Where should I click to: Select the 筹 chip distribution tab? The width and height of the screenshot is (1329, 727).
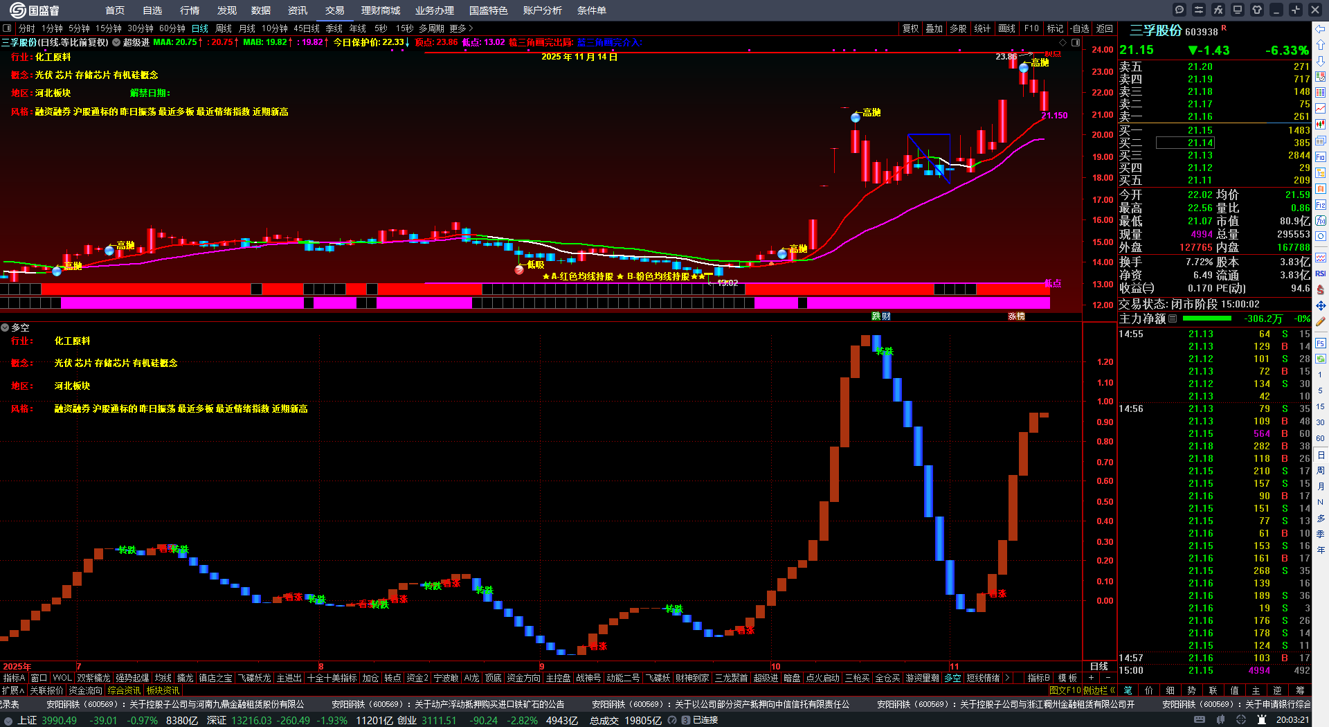[1300, 690]
